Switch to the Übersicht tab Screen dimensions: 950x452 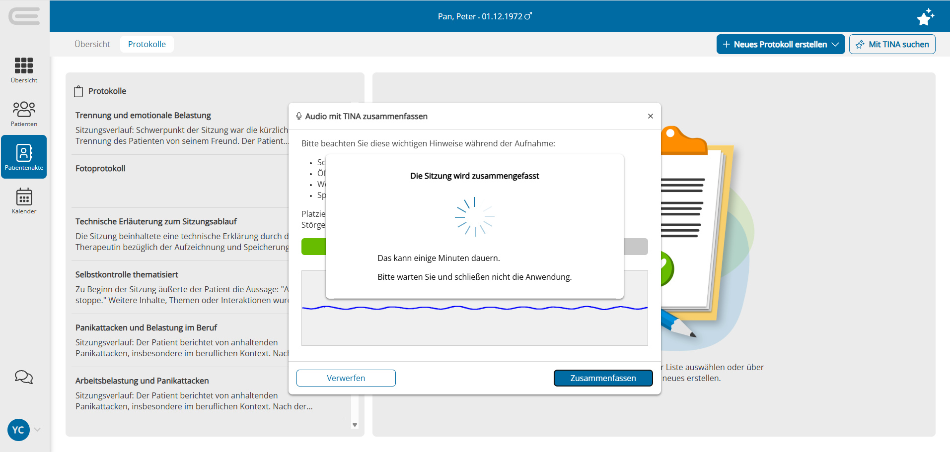[92, 44]
